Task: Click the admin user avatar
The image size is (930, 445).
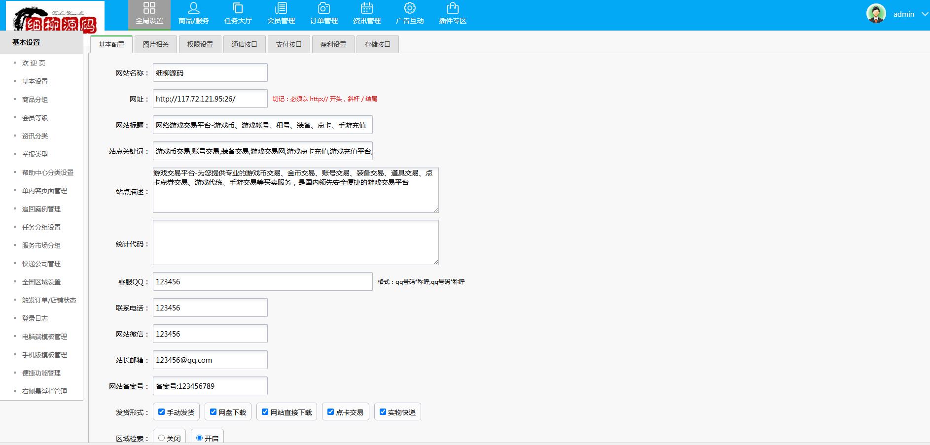Action: pos(876,14)
